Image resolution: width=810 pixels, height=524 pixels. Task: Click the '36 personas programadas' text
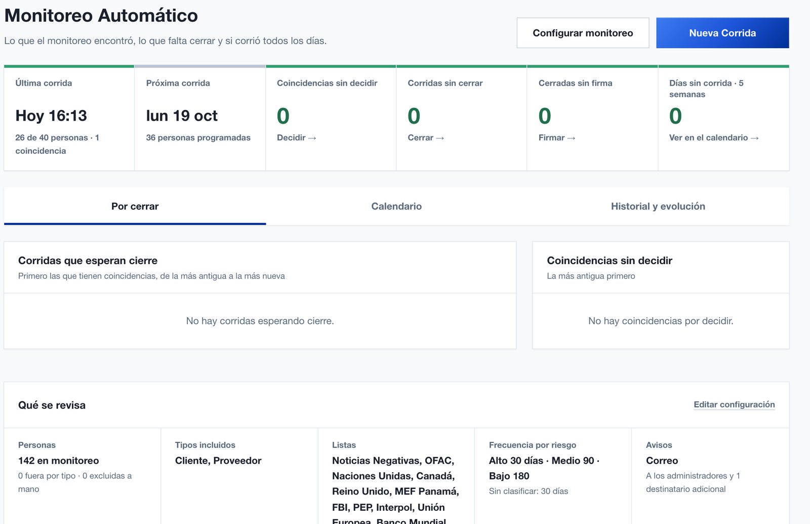tap(198, 138)
